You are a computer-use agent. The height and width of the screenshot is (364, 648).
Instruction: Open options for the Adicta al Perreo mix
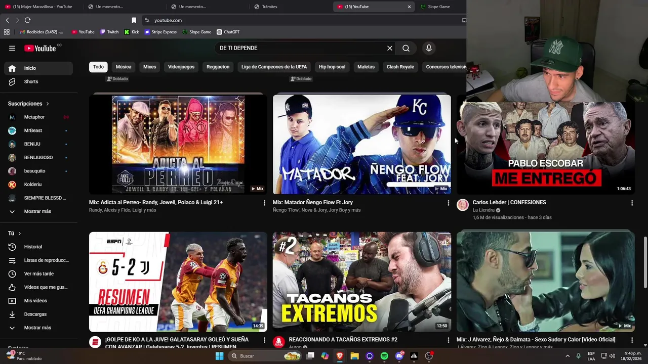click(x=264, y=203)
